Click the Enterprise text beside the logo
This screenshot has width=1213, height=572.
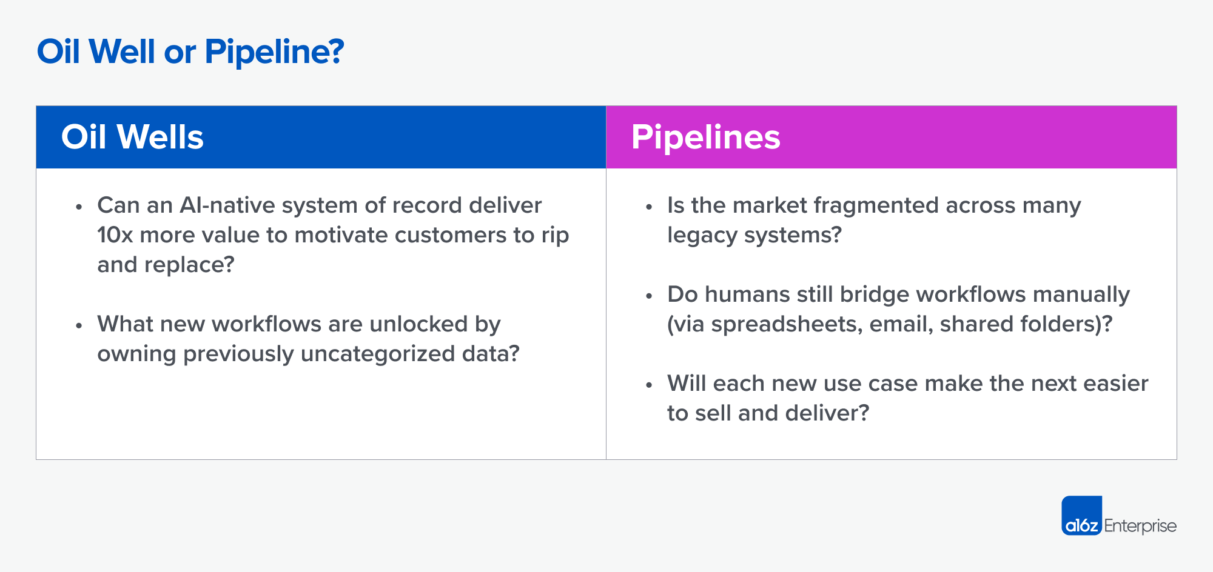tap(1140, 525)
